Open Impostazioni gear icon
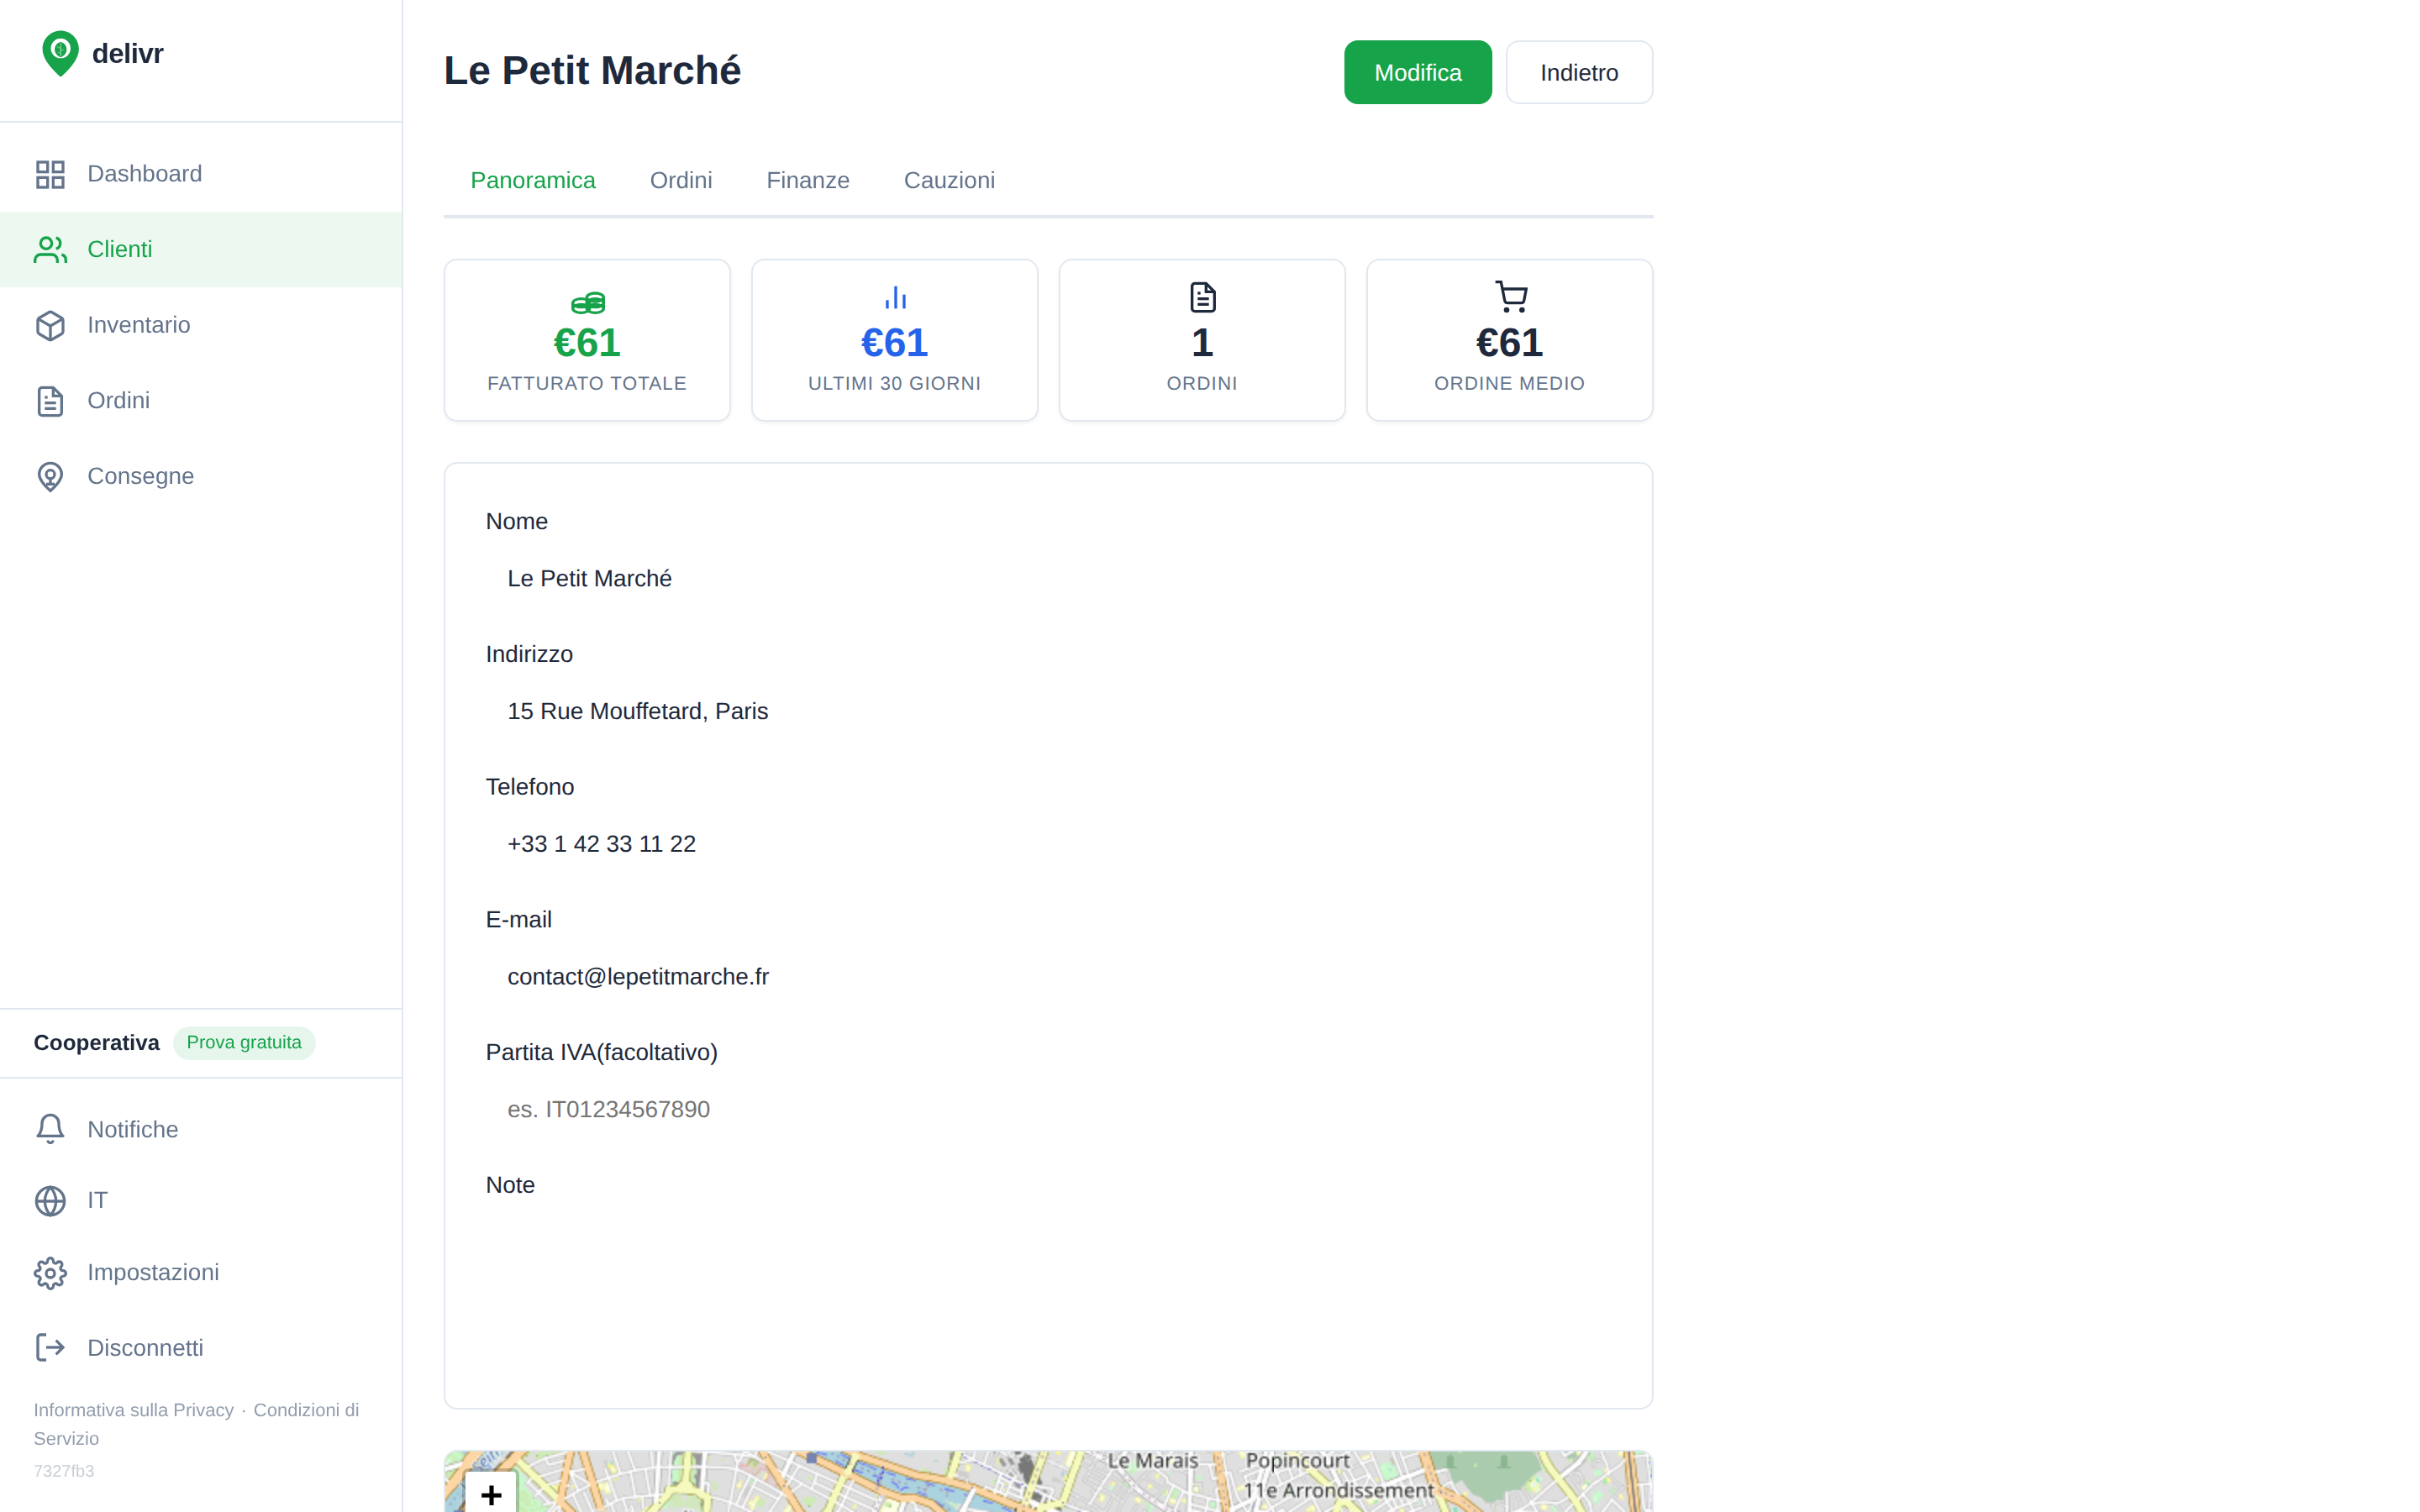The height and width of the screenshot is (1512, 2420). (x=50, y=1273)
